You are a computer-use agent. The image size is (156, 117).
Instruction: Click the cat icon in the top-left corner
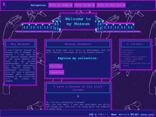(4, 4)
